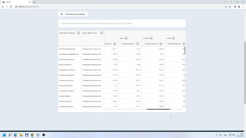246x138 pixels.
Task: Click август value in Калужская область row
Action: [130, 85]
